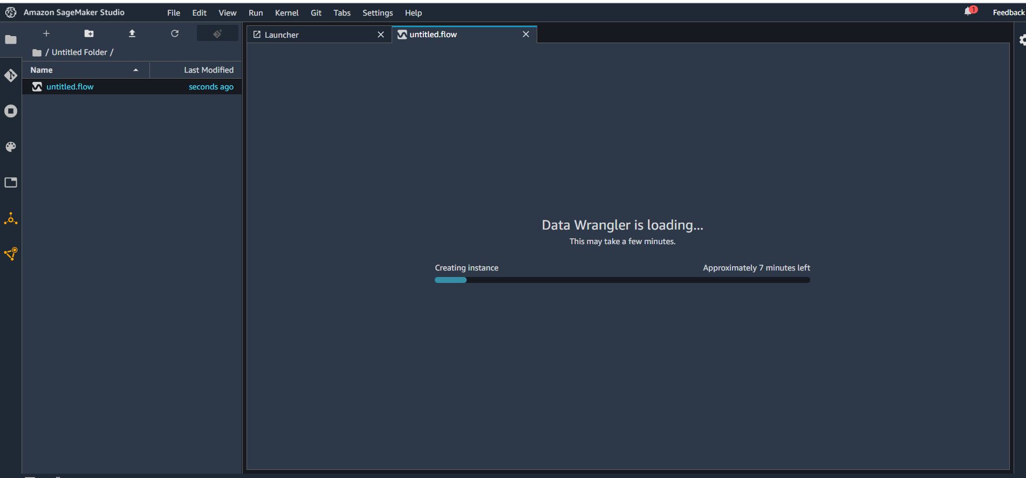The width and height of the screenshot is (1026, 478).
Task: Open the View menu
Action: tap(227, 12)
